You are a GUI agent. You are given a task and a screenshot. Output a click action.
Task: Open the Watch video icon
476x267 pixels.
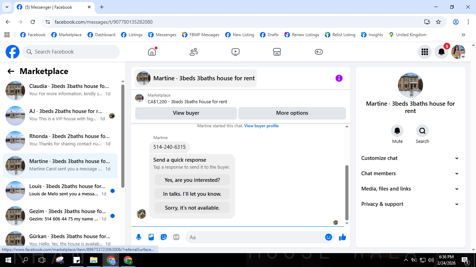(235, 52)
